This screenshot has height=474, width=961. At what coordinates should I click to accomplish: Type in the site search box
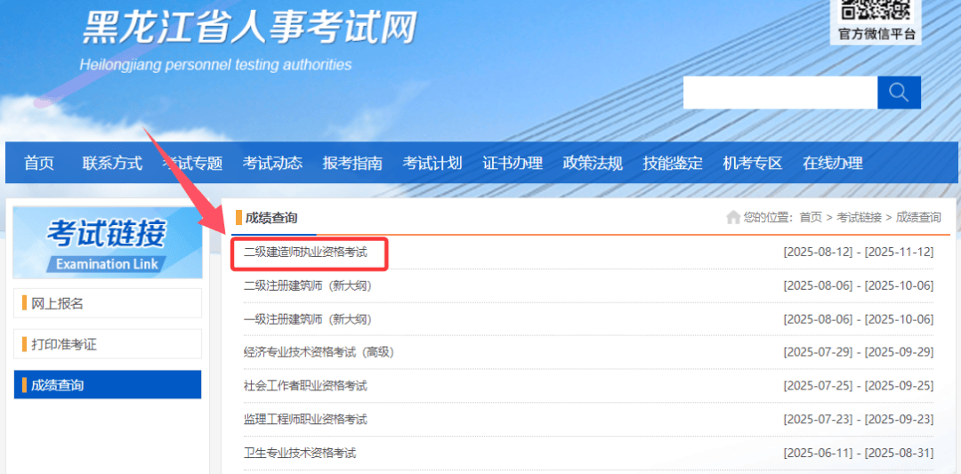(779, 92)
